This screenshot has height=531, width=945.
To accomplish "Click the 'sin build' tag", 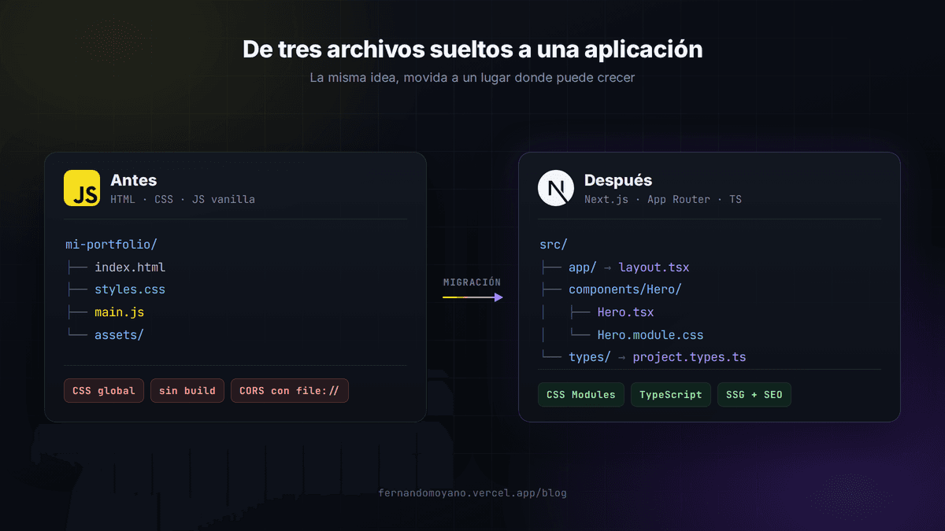I will click(x=187, y=391).
